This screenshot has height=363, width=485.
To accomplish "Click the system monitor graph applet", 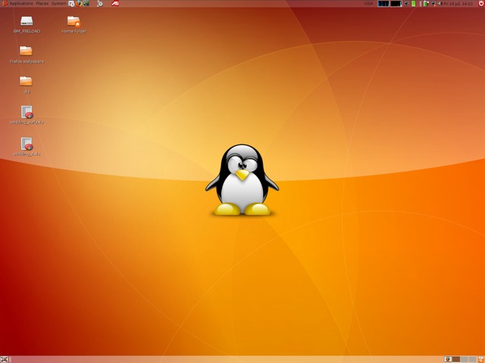I will click(384, 4).
